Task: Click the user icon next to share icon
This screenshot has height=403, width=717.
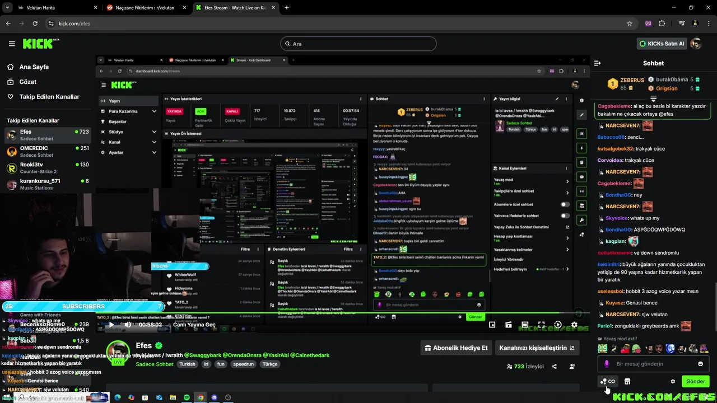Action: point(572,367)
